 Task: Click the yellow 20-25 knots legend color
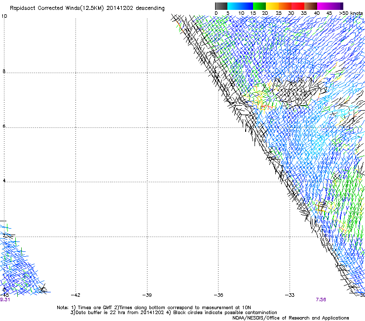tap(272, 6)
